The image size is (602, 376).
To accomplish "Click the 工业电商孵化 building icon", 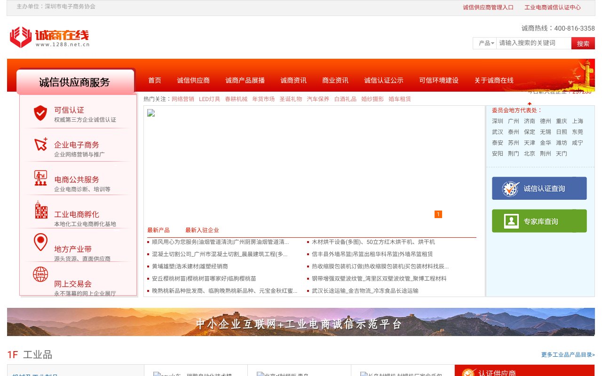I will point(40,211).
